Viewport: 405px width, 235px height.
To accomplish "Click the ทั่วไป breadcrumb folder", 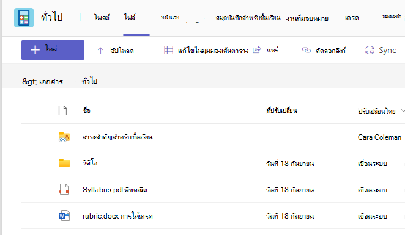I will click(x=89, y=81).
